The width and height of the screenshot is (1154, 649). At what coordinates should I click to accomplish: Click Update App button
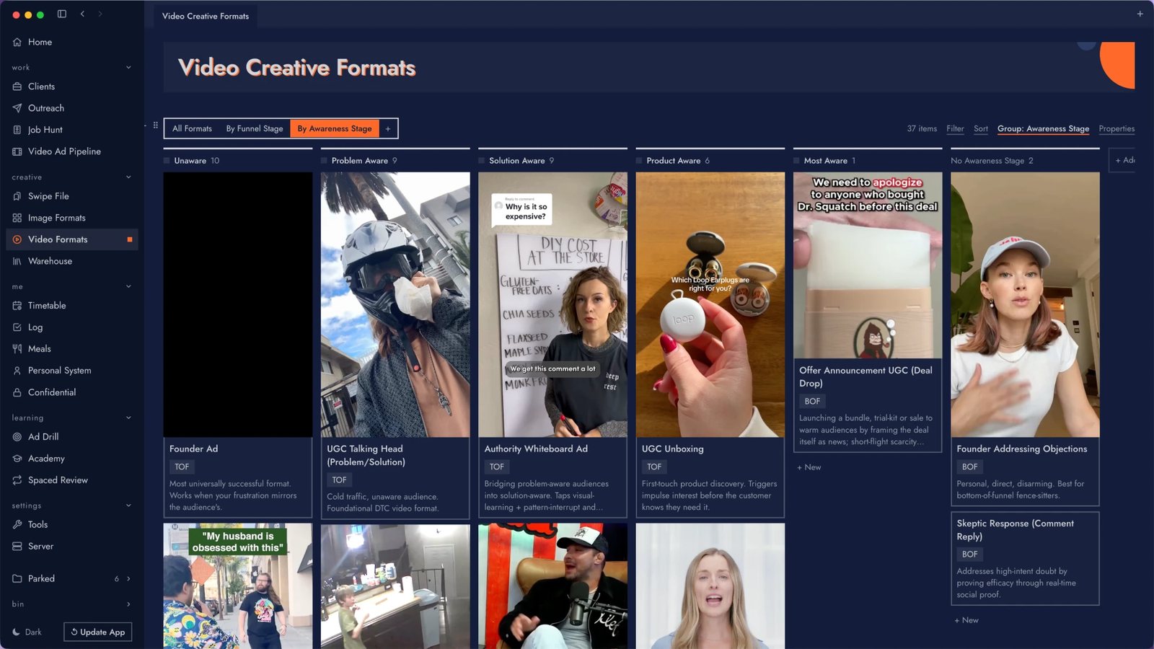coord(98,632)
